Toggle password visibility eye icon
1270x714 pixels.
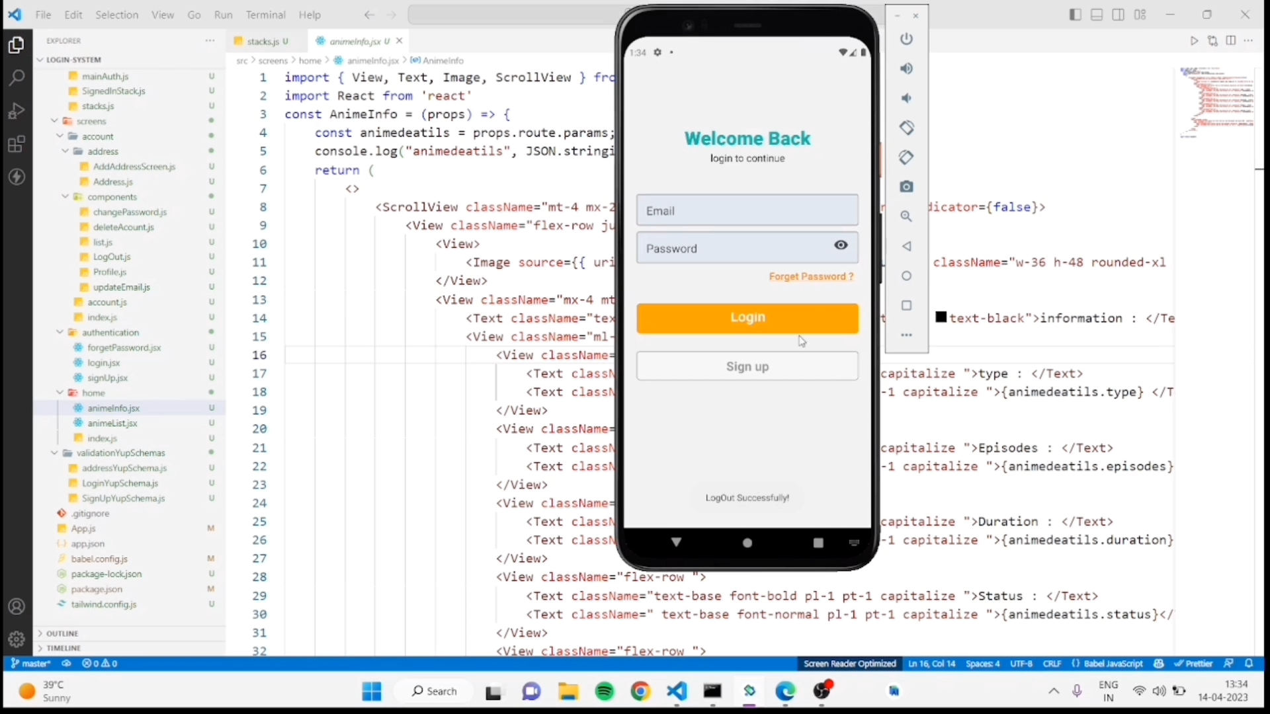coord(841,245)
